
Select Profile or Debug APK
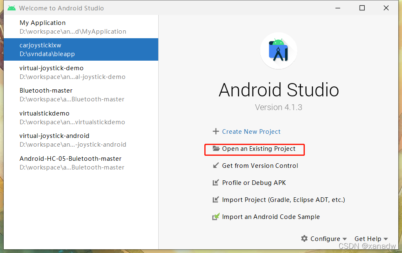(254, 183)
